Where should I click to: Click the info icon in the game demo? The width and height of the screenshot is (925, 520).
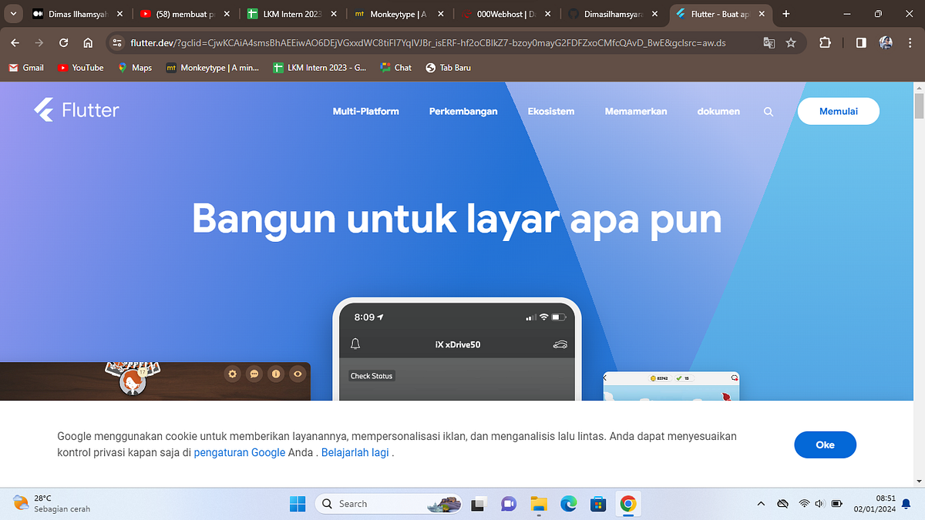click(276, 374)
